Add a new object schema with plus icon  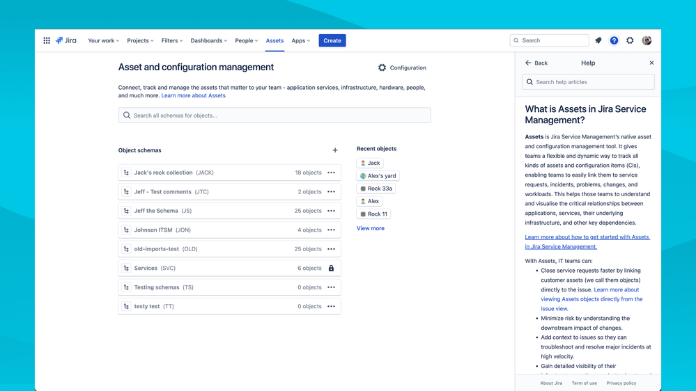point(335,150)
